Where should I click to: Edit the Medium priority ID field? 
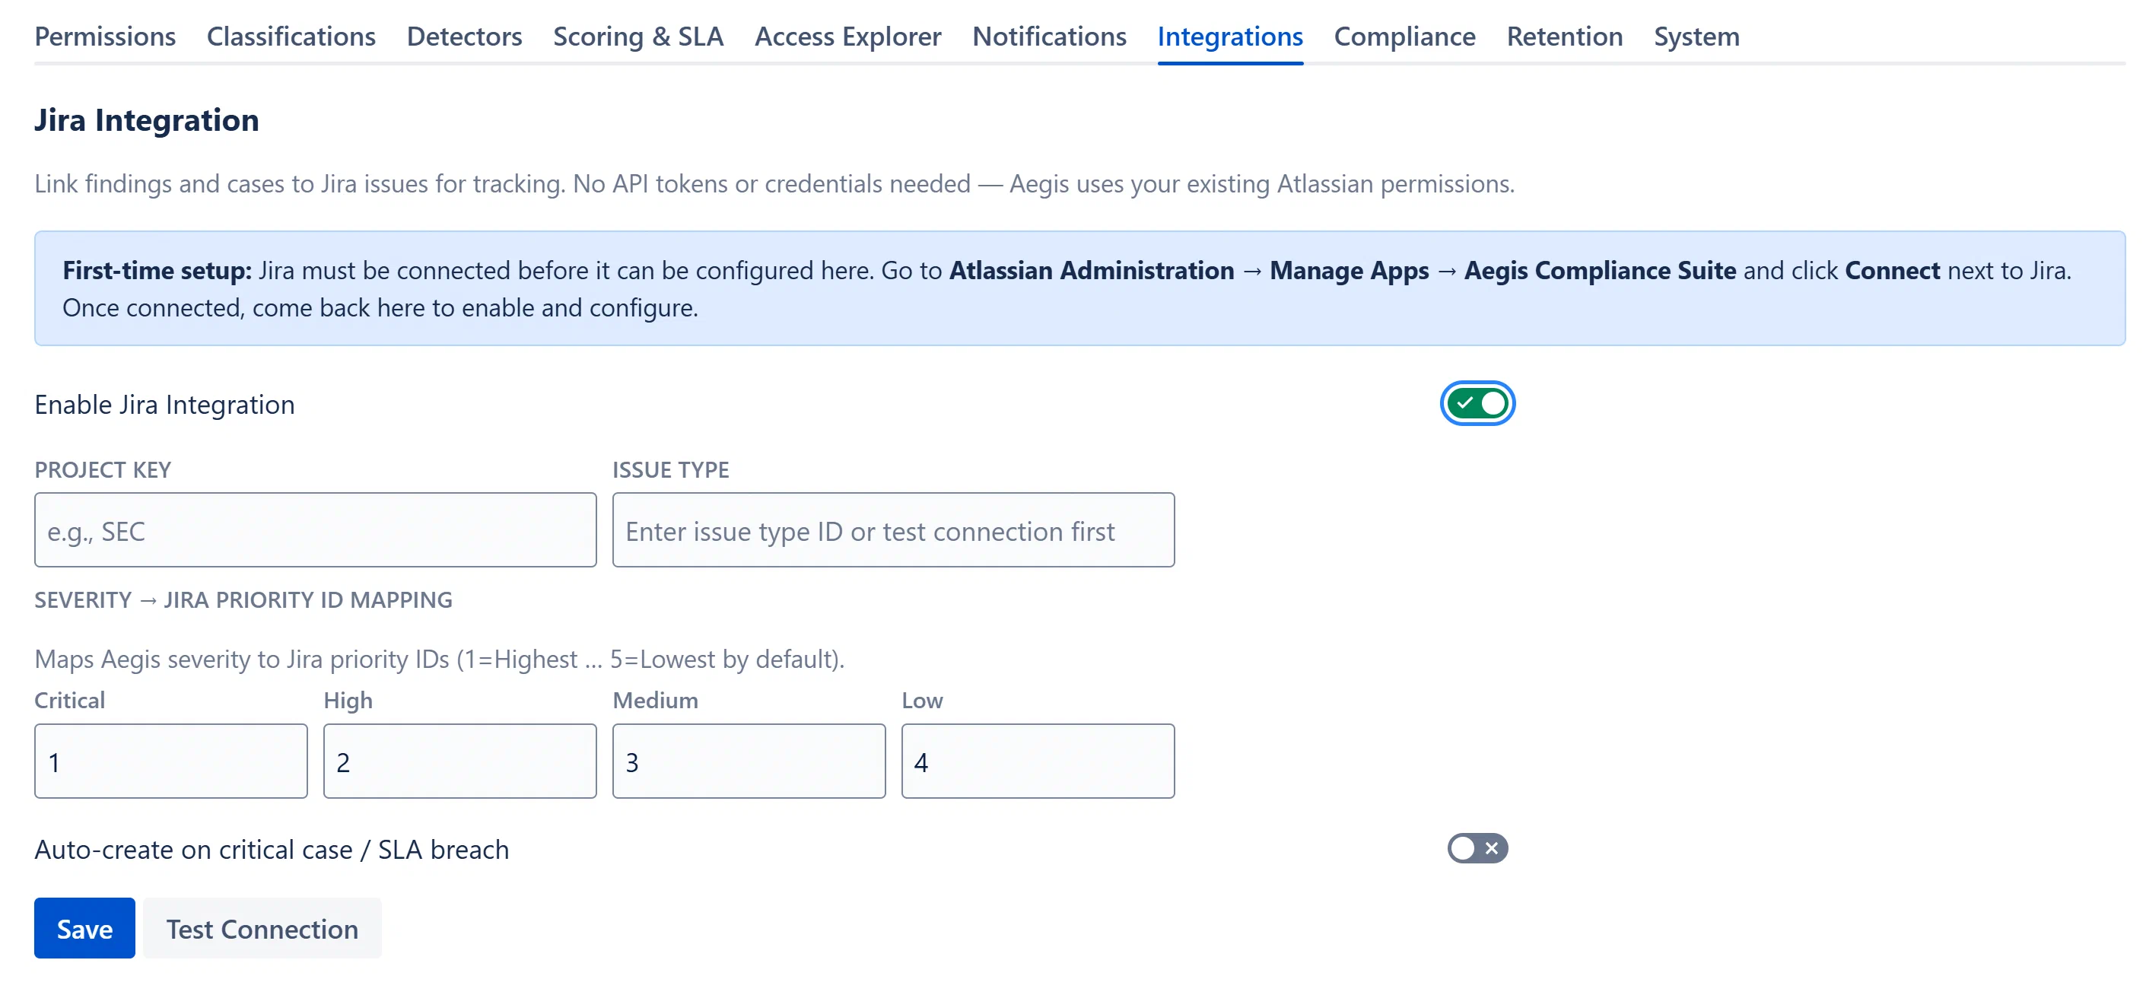point(749,761)
